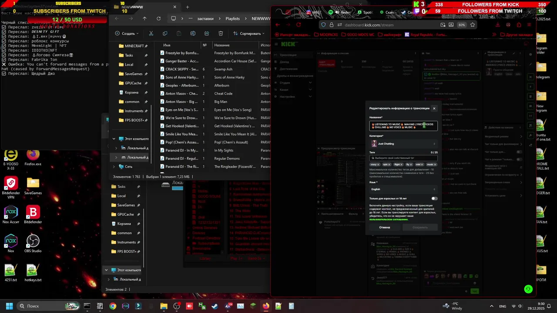Click the Chrome icon on the taskbar
This screenshot has width=557, height=313.
113,306
